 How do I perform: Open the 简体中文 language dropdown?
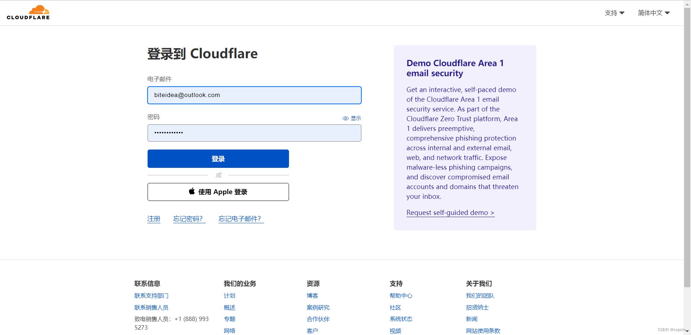pyautogui.click(x=654, y=13)
